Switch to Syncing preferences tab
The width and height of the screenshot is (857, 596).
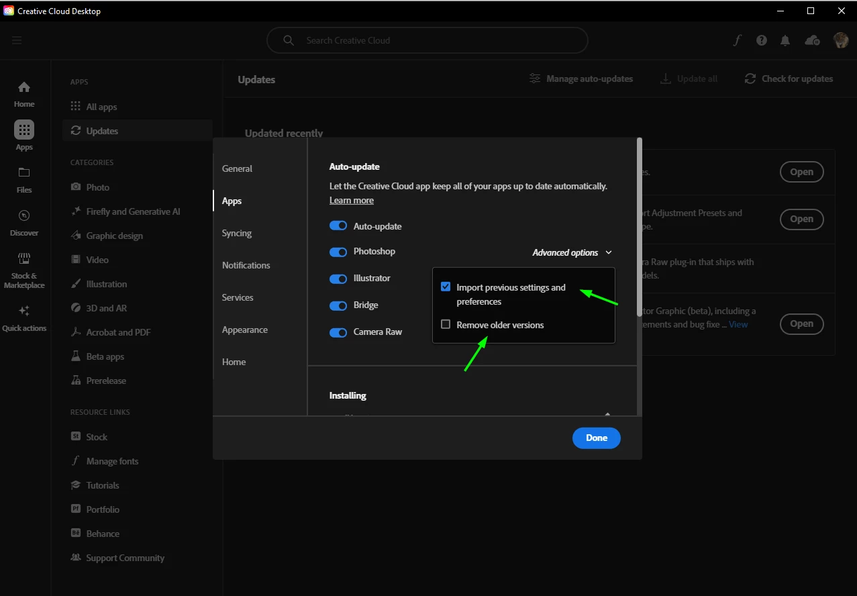(x=237, y=233)
